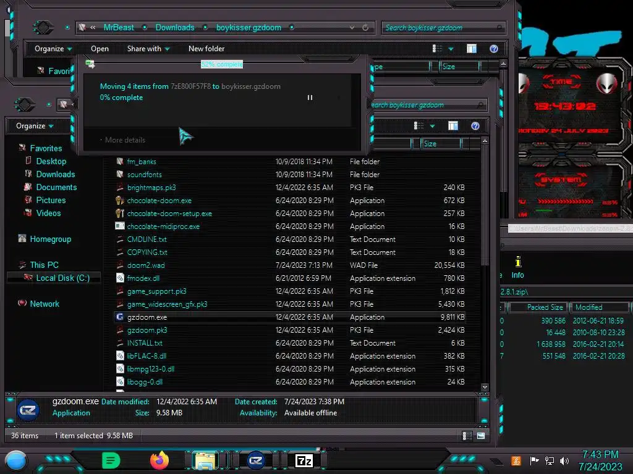Select the soundfonts folder

click(144, 175)
